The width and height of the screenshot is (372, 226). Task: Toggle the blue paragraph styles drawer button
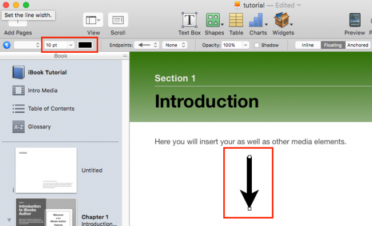click(x=7, y=45)
